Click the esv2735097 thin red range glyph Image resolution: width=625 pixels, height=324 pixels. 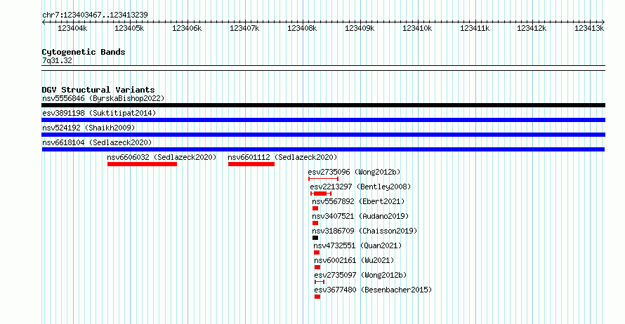point(320,282)
